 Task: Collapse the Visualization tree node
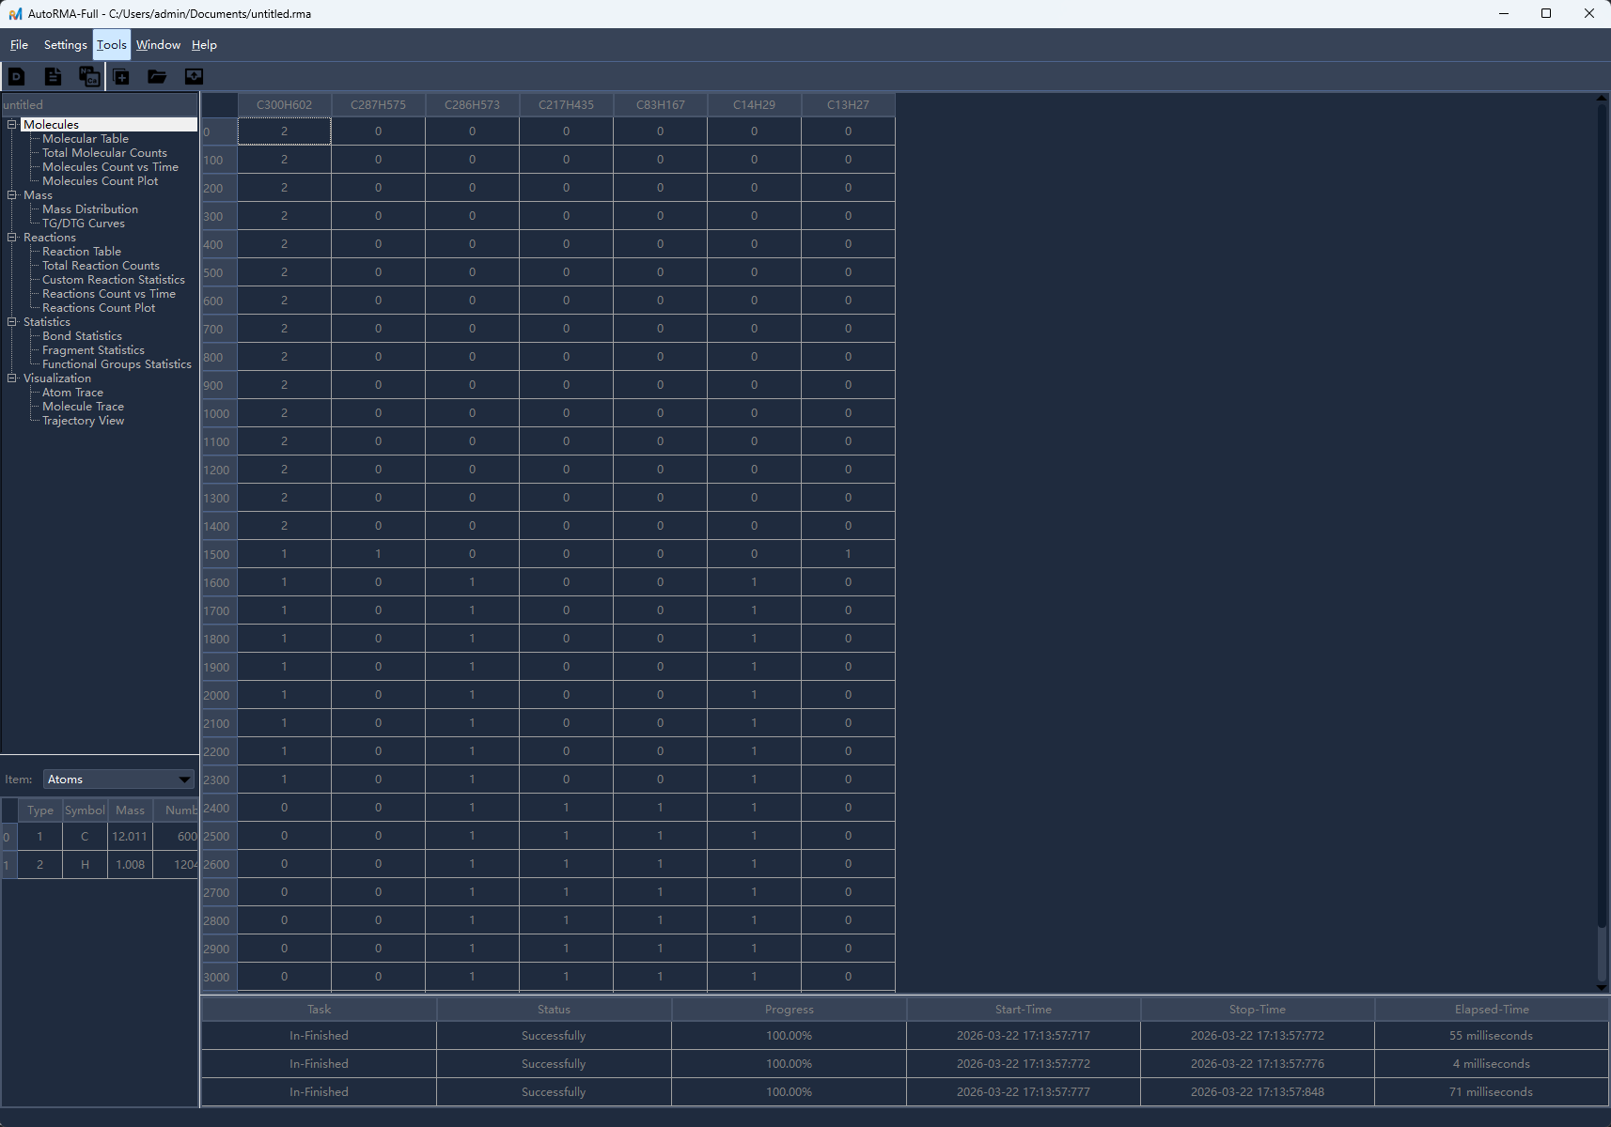(x=12, y=378)
